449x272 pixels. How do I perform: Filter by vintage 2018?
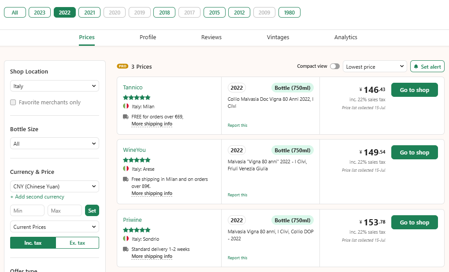tap(164, 13)
